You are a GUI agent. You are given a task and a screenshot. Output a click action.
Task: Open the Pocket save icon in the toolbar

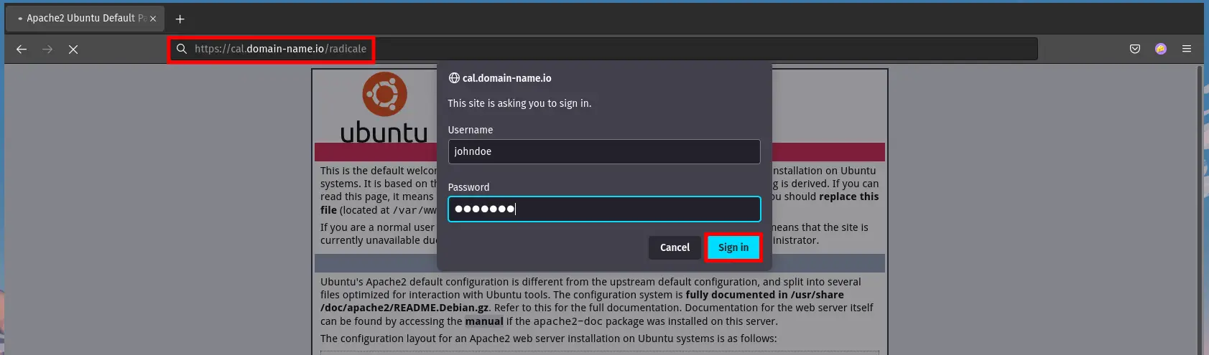[1135, 49]
